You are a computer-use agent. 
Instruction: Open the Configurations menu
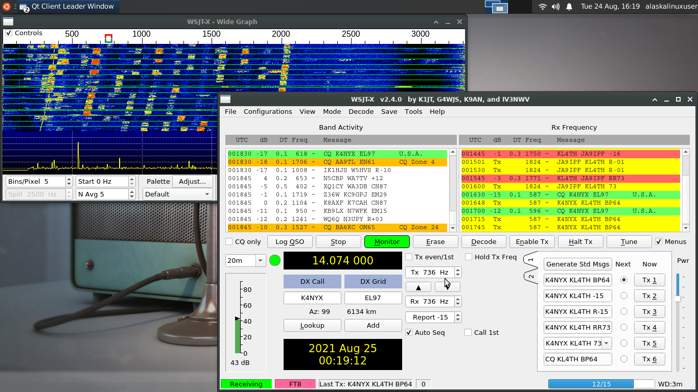tap(267, 111)
